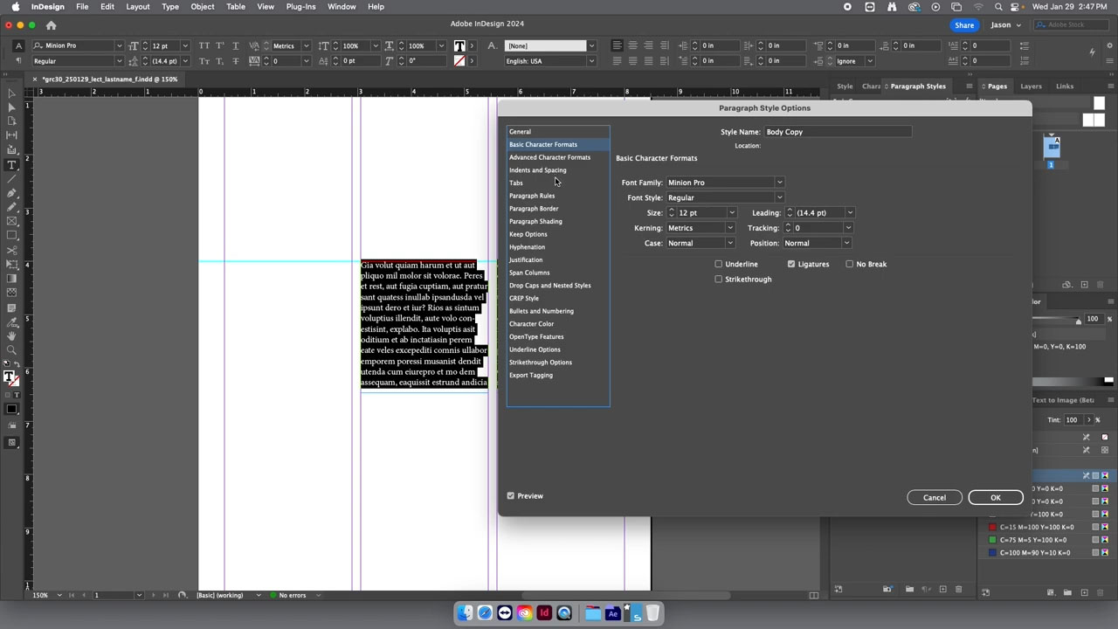Open macOS Spotlight search icon

998,7
